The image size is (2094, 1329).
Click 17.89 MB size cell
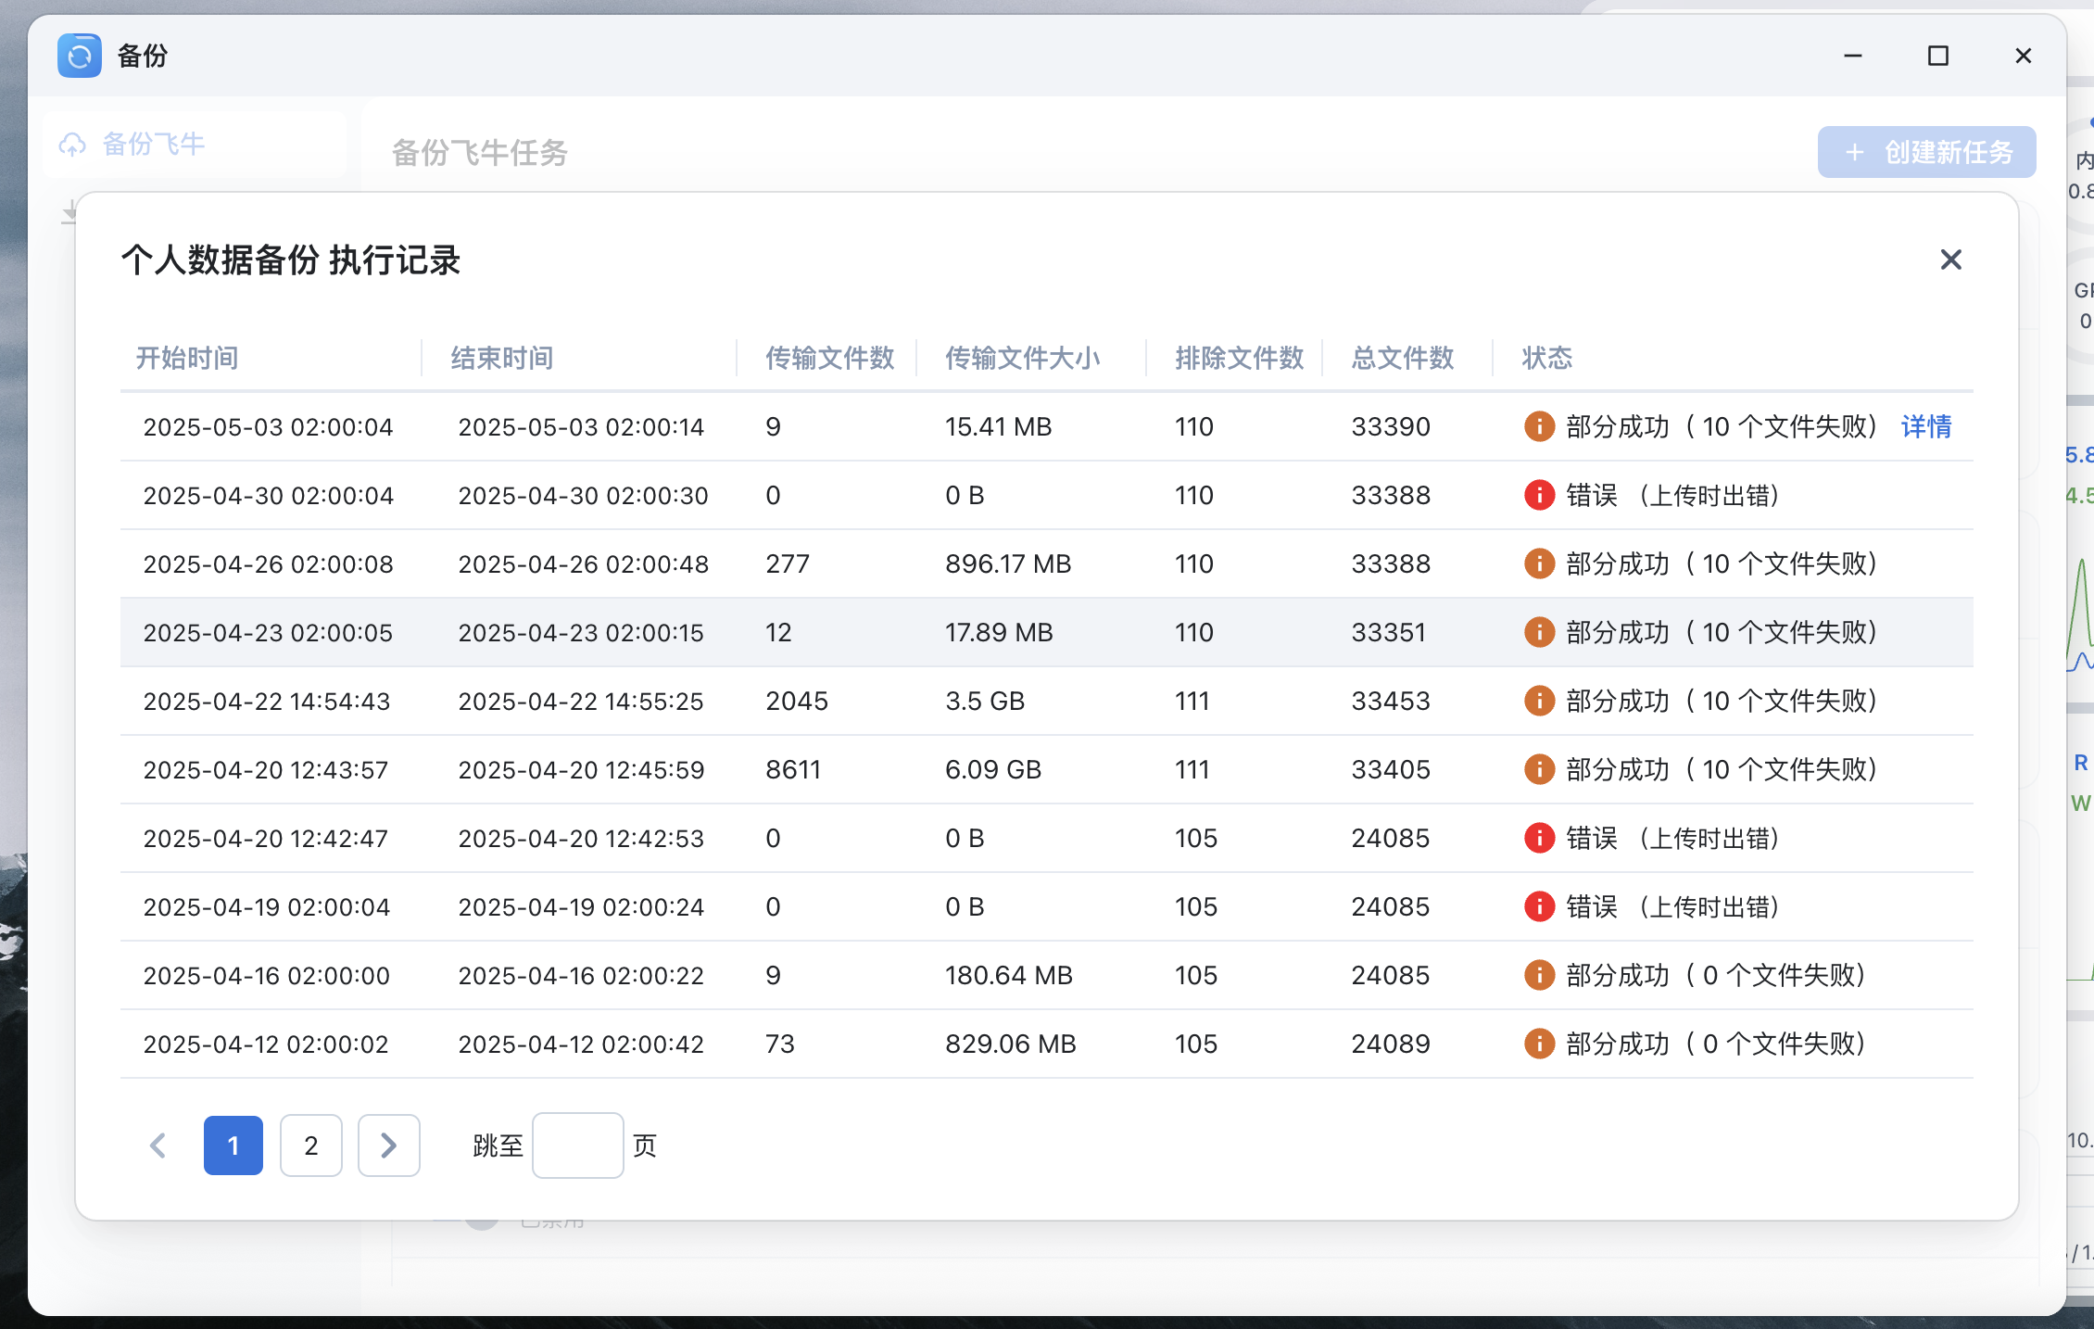999,632
